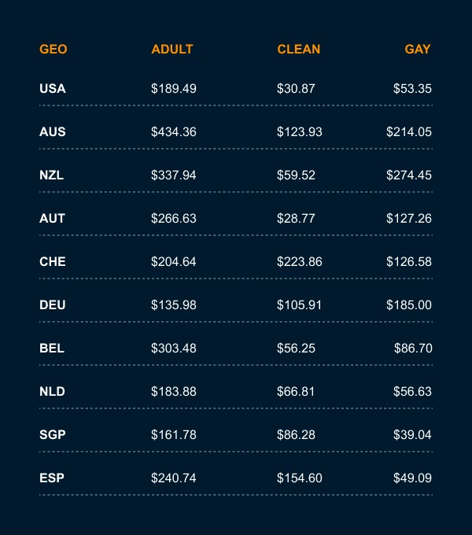
Task: Click the $223.86 clean value for CHE
Action: pyautogui.click(x=300, y=262)
